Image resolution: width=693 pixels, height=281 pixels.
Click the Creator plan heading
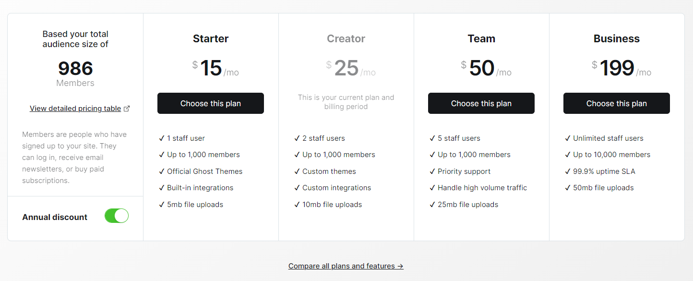click(346, 38)
